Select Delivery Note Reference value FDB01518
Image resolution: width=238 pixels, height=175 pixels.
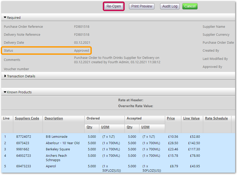(82, 35)
